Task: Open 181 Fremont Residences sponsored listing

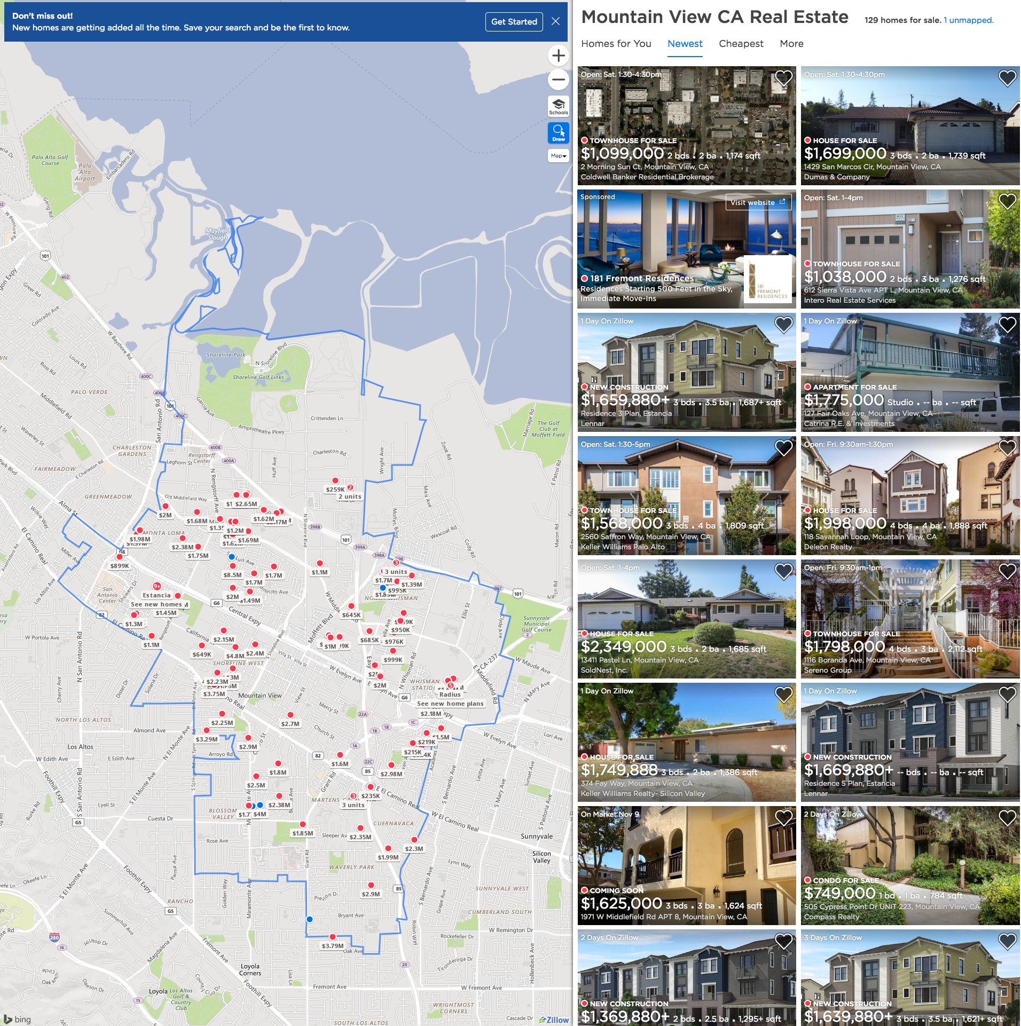Action: [686, 249]
